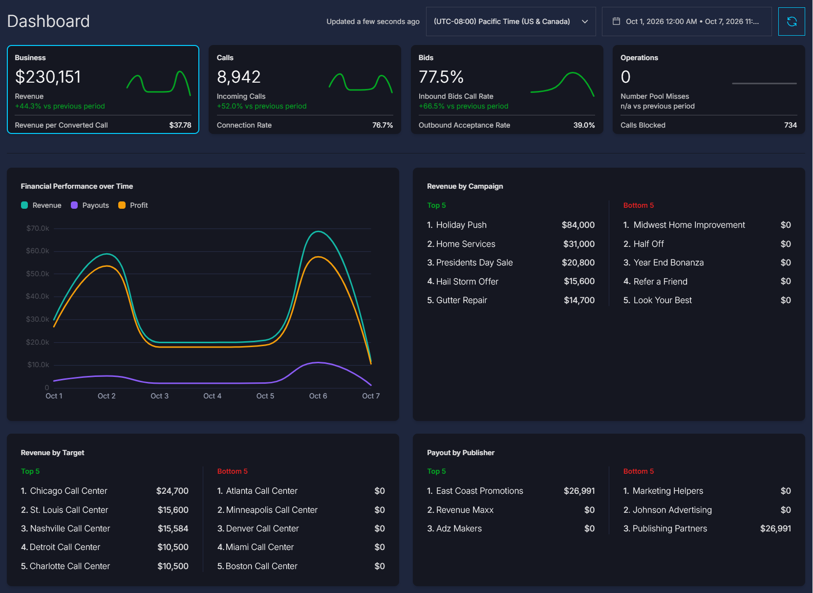Viewport: 813px width, 593px height.
Task: Click Midwest Home Improvement campaign
Action: [x=707, y=225]
